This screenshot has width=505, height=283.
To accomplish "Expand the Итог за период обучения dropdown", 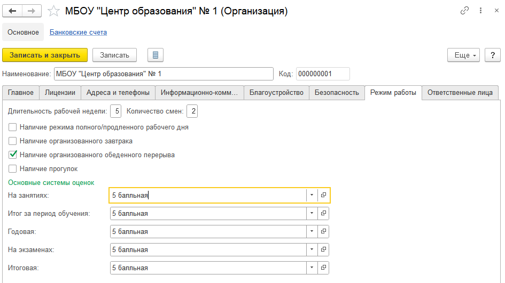I will (312, 214).
